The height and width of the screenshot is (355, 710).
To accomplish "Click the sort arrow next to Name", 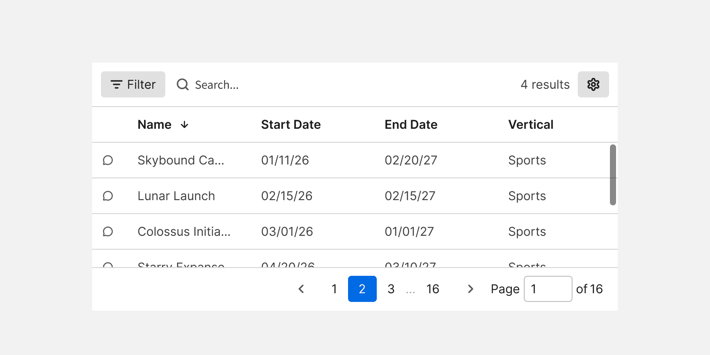I will point(184,125).
